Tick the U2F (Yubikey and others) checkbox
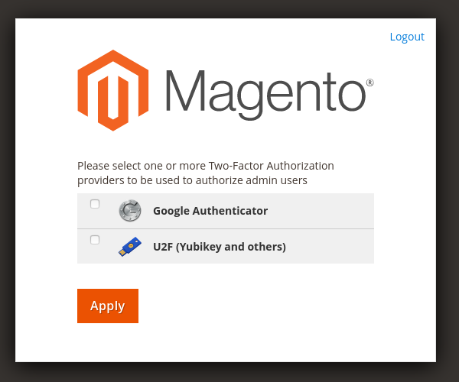Viewport: 459px width, 382px height. coord(95,240)
